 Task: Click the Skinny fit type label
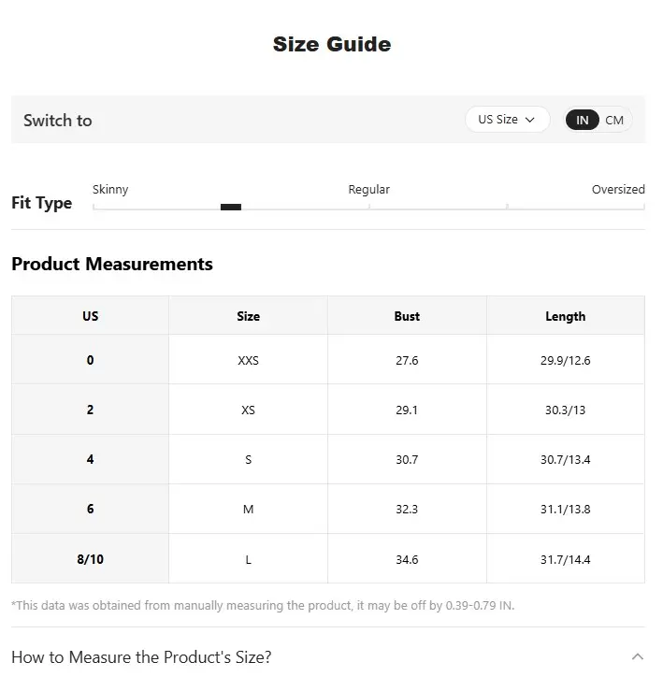click(x=110, y=189)
